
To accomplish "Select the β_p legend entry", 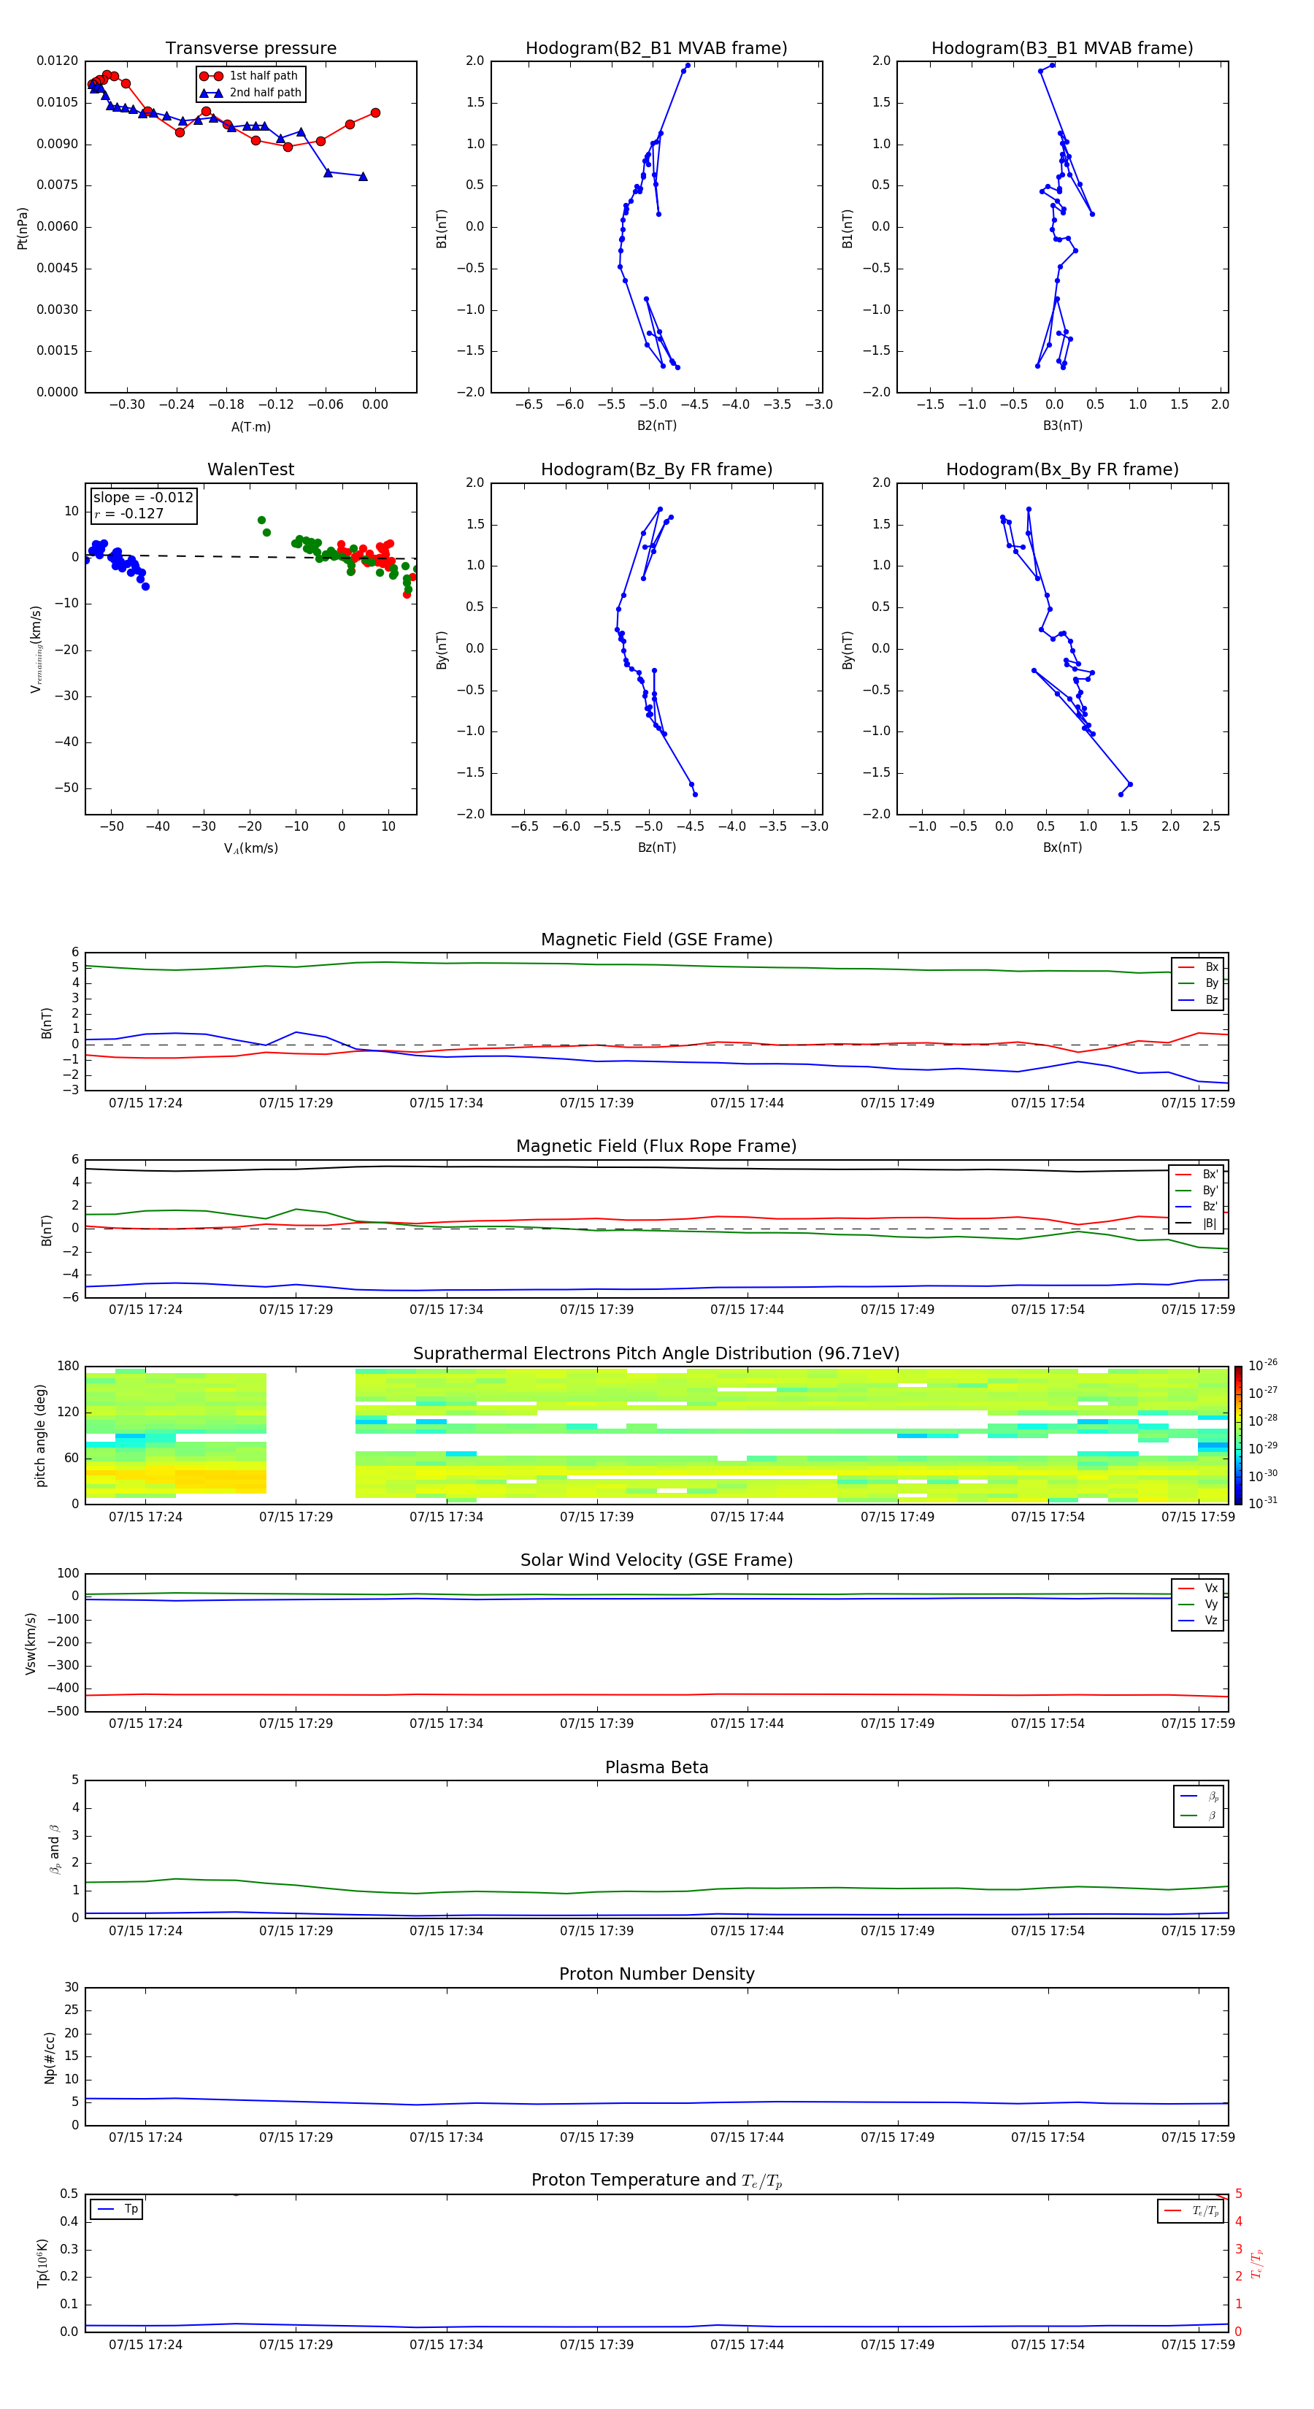I will (x=1199, y=1797).
